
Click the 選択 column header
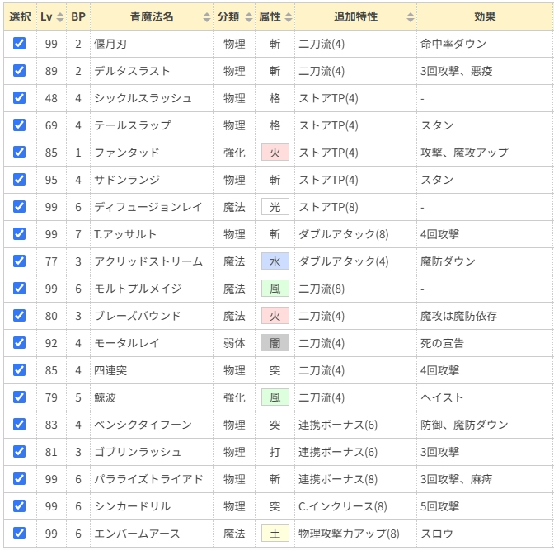tap(20, 16)
